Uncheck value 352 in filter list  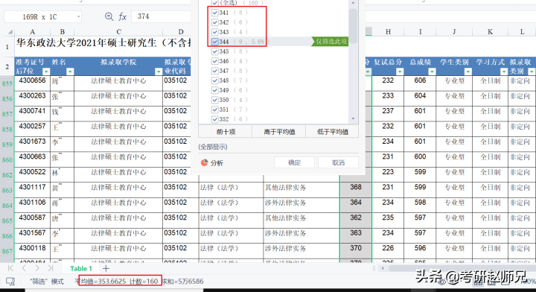point(214,119)
